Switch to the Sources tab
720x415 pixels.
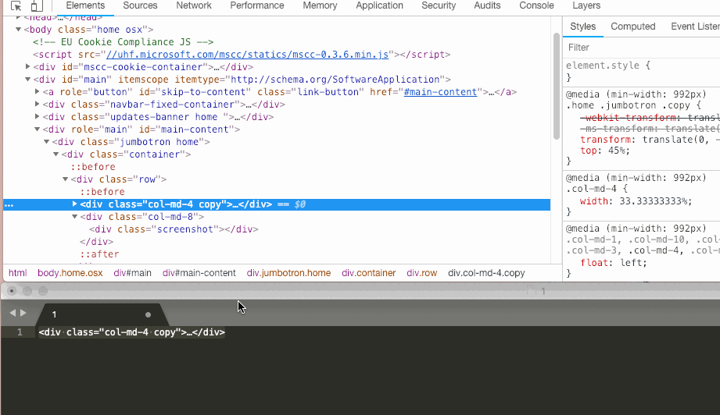click(x=140, y=5)
